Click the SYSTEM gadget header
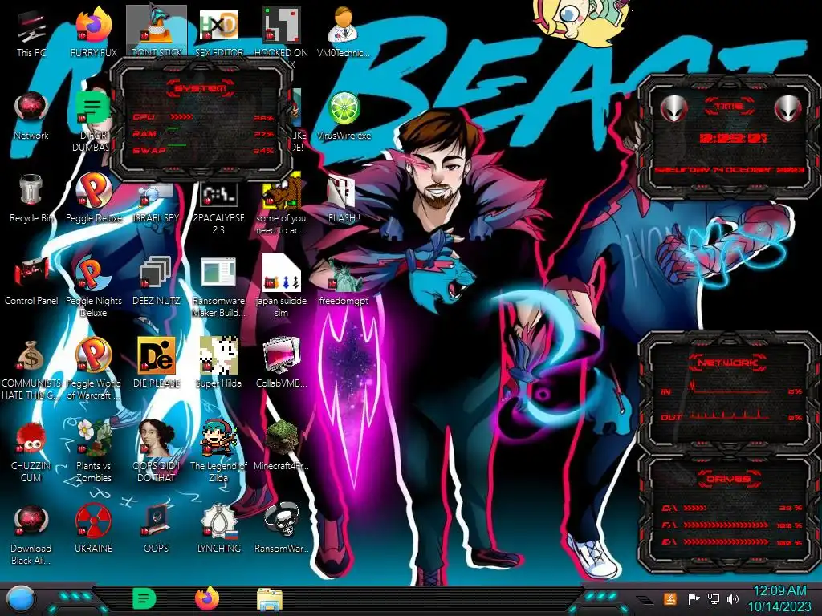 coord(200,88)
